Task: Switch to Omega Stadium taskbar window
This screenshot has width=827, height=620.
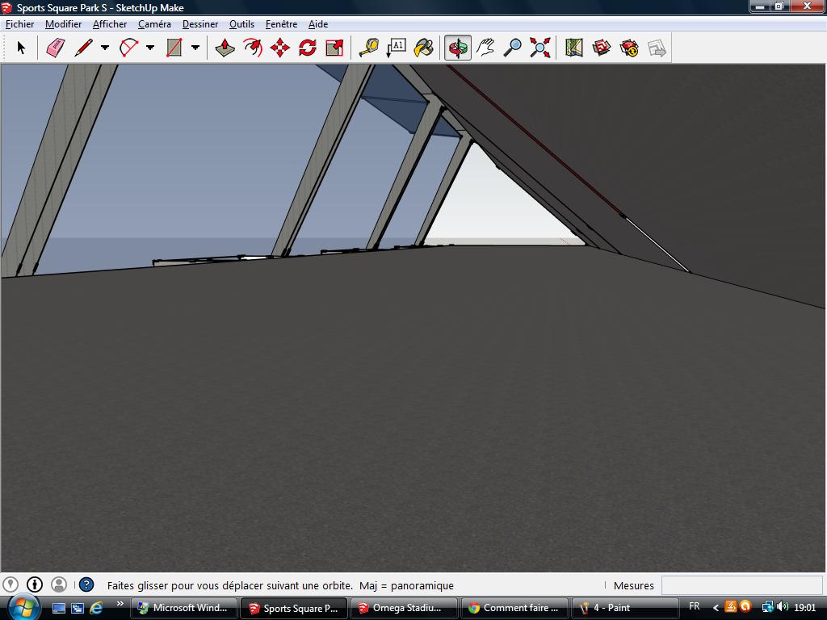Action: coord(402,608)
